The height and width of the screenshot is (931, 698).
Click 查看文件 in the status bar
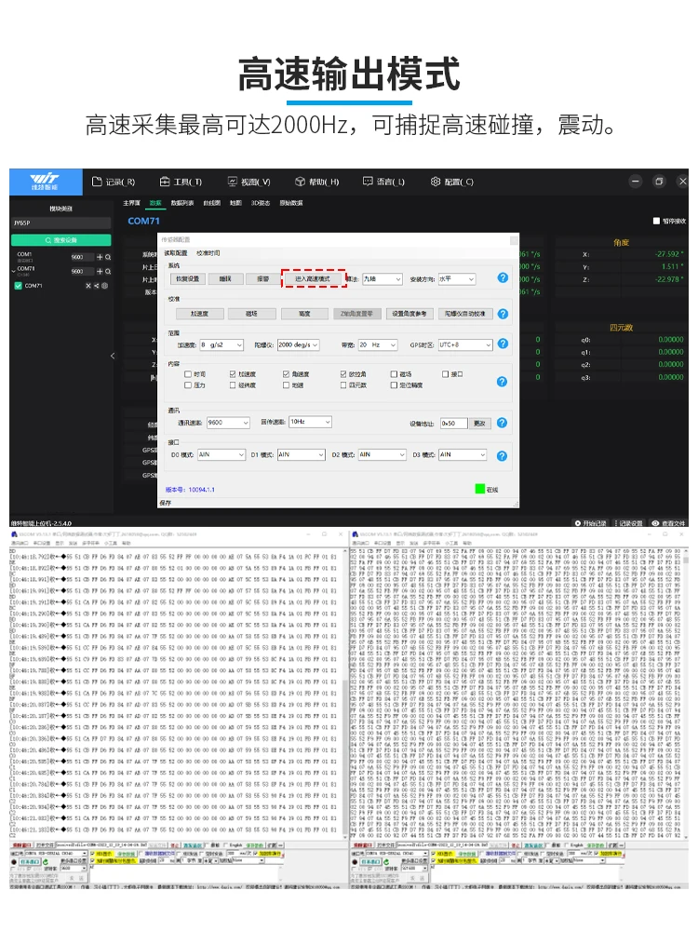pos(668,523)
